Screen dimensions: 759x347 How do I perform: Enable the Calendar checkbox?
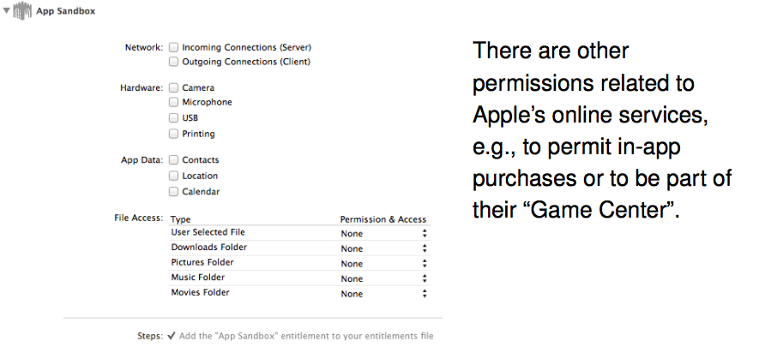click(174, 191)
